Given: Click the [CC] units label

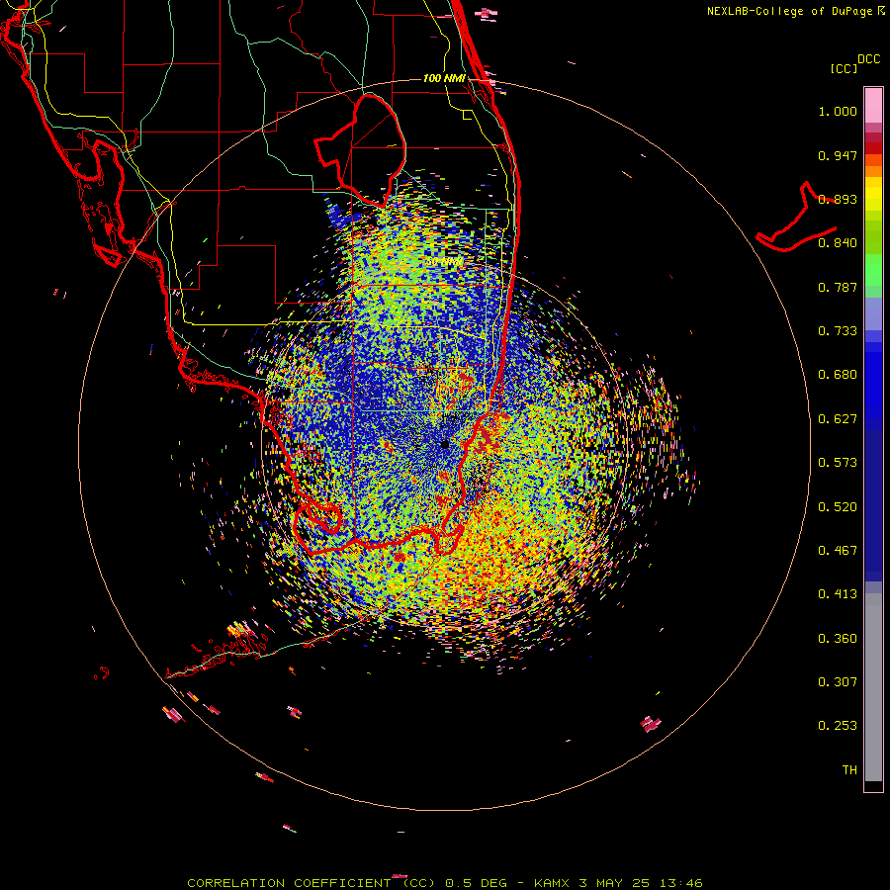Looking at the screenshot, I should coord(844,68).
